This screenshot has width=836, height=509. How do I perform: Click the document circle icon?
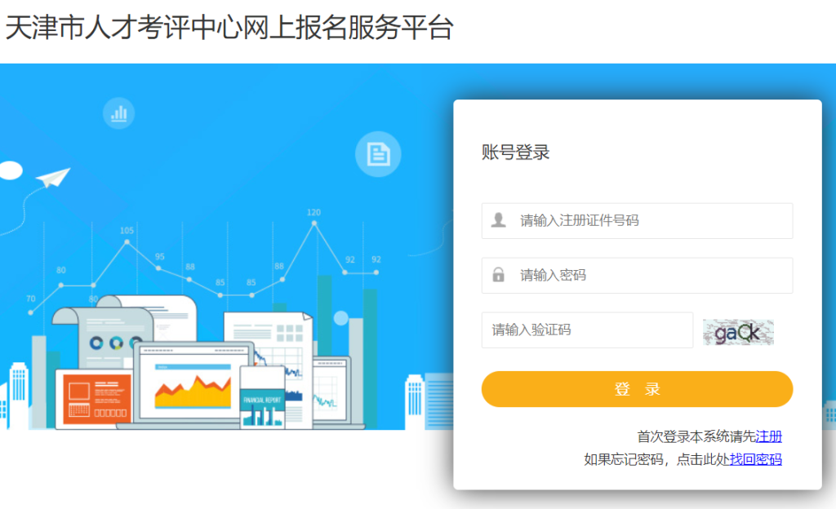pos(378,154)
